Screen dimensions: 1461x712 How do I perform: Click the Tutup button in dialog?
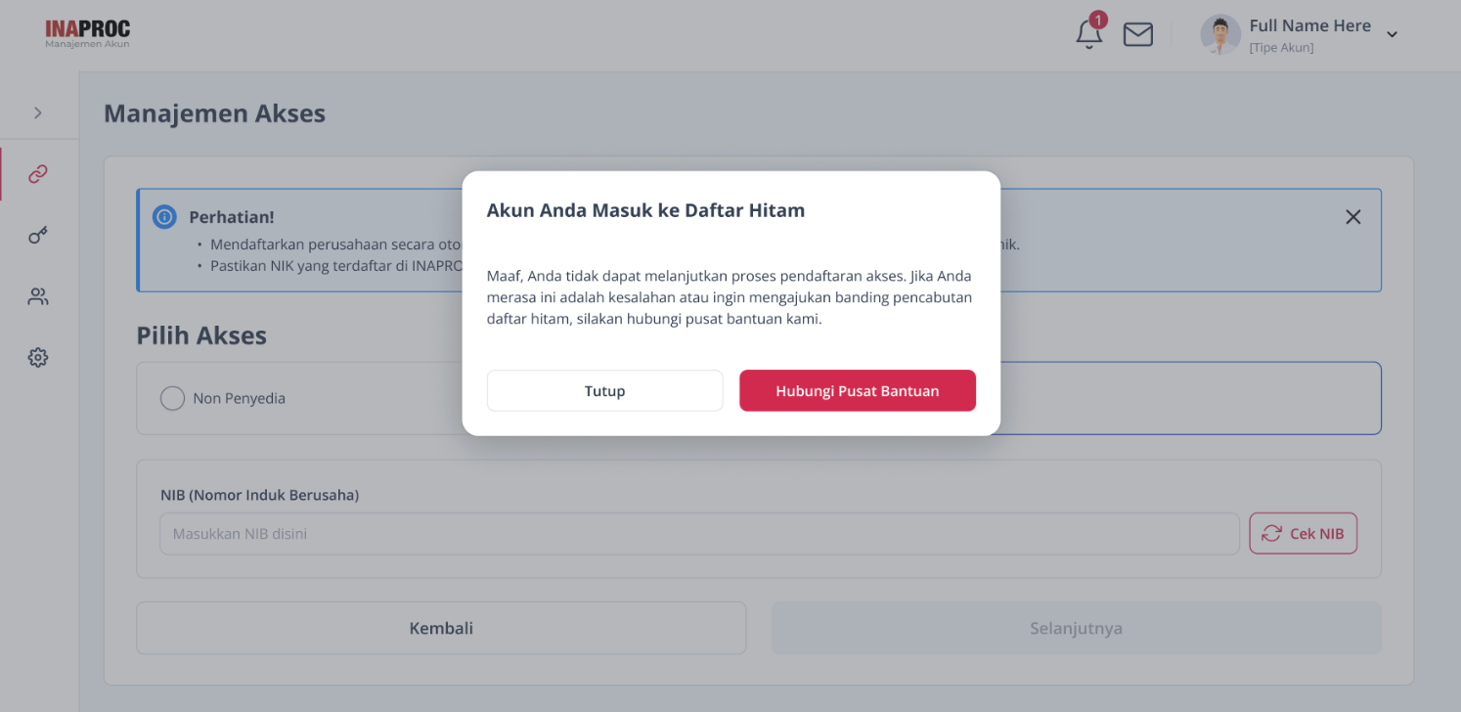[605, 390]
